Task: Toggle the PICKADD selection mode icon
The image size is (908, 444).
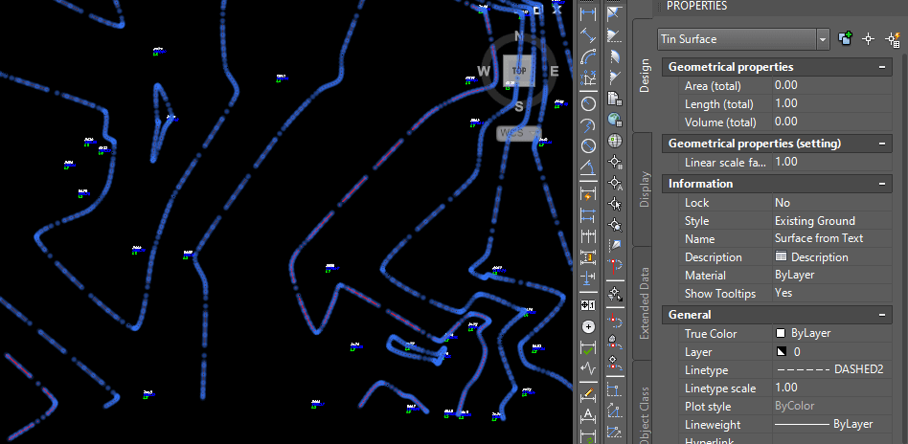Action: click(x=845, y=39)
